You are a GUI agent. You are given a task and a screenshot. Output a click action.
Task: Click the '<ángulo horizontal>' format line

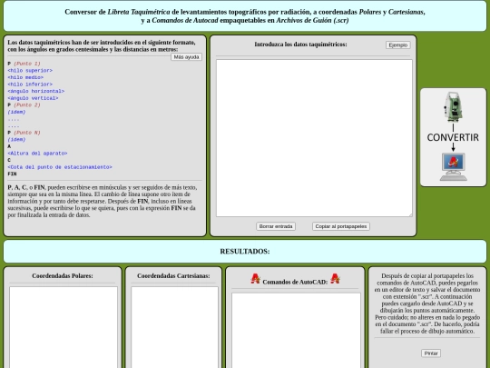click(x=36, y=91)
